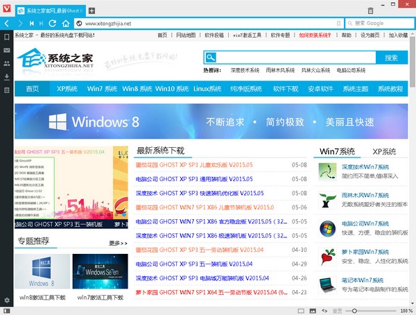
Task: Open the Vivaldi main menu icon
Action: pos(6,10)
